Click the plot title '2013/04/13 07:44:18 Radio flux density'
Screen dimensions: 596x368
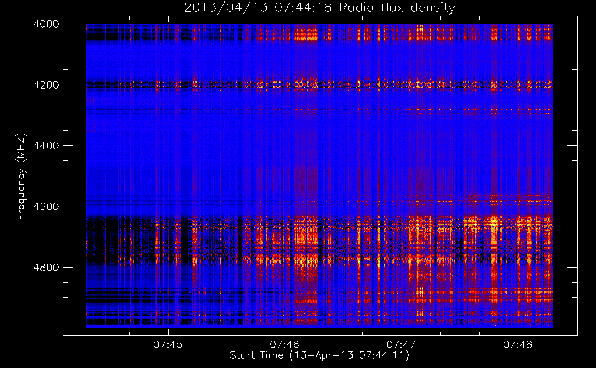(319, 8)
